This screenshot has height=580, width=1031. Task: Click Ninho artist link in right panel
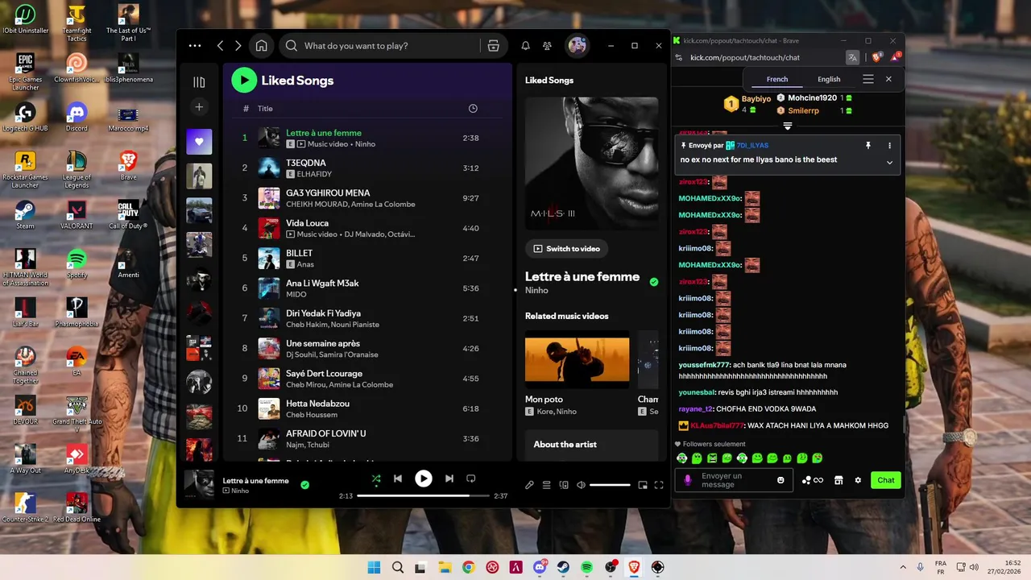tap(536, 290)
